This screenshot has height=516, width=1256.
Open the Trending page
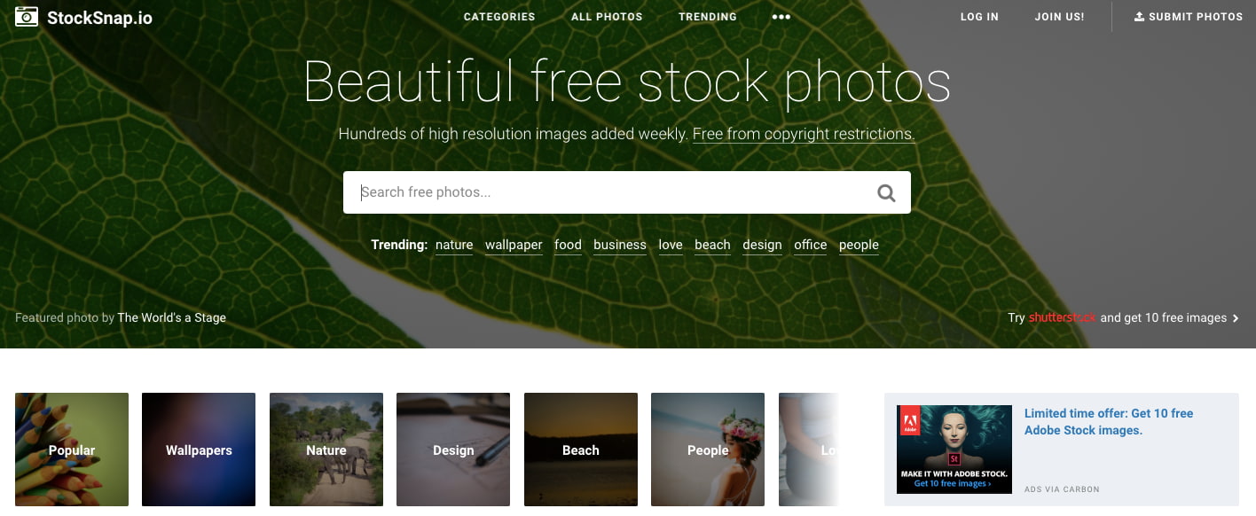click(707, 17)
